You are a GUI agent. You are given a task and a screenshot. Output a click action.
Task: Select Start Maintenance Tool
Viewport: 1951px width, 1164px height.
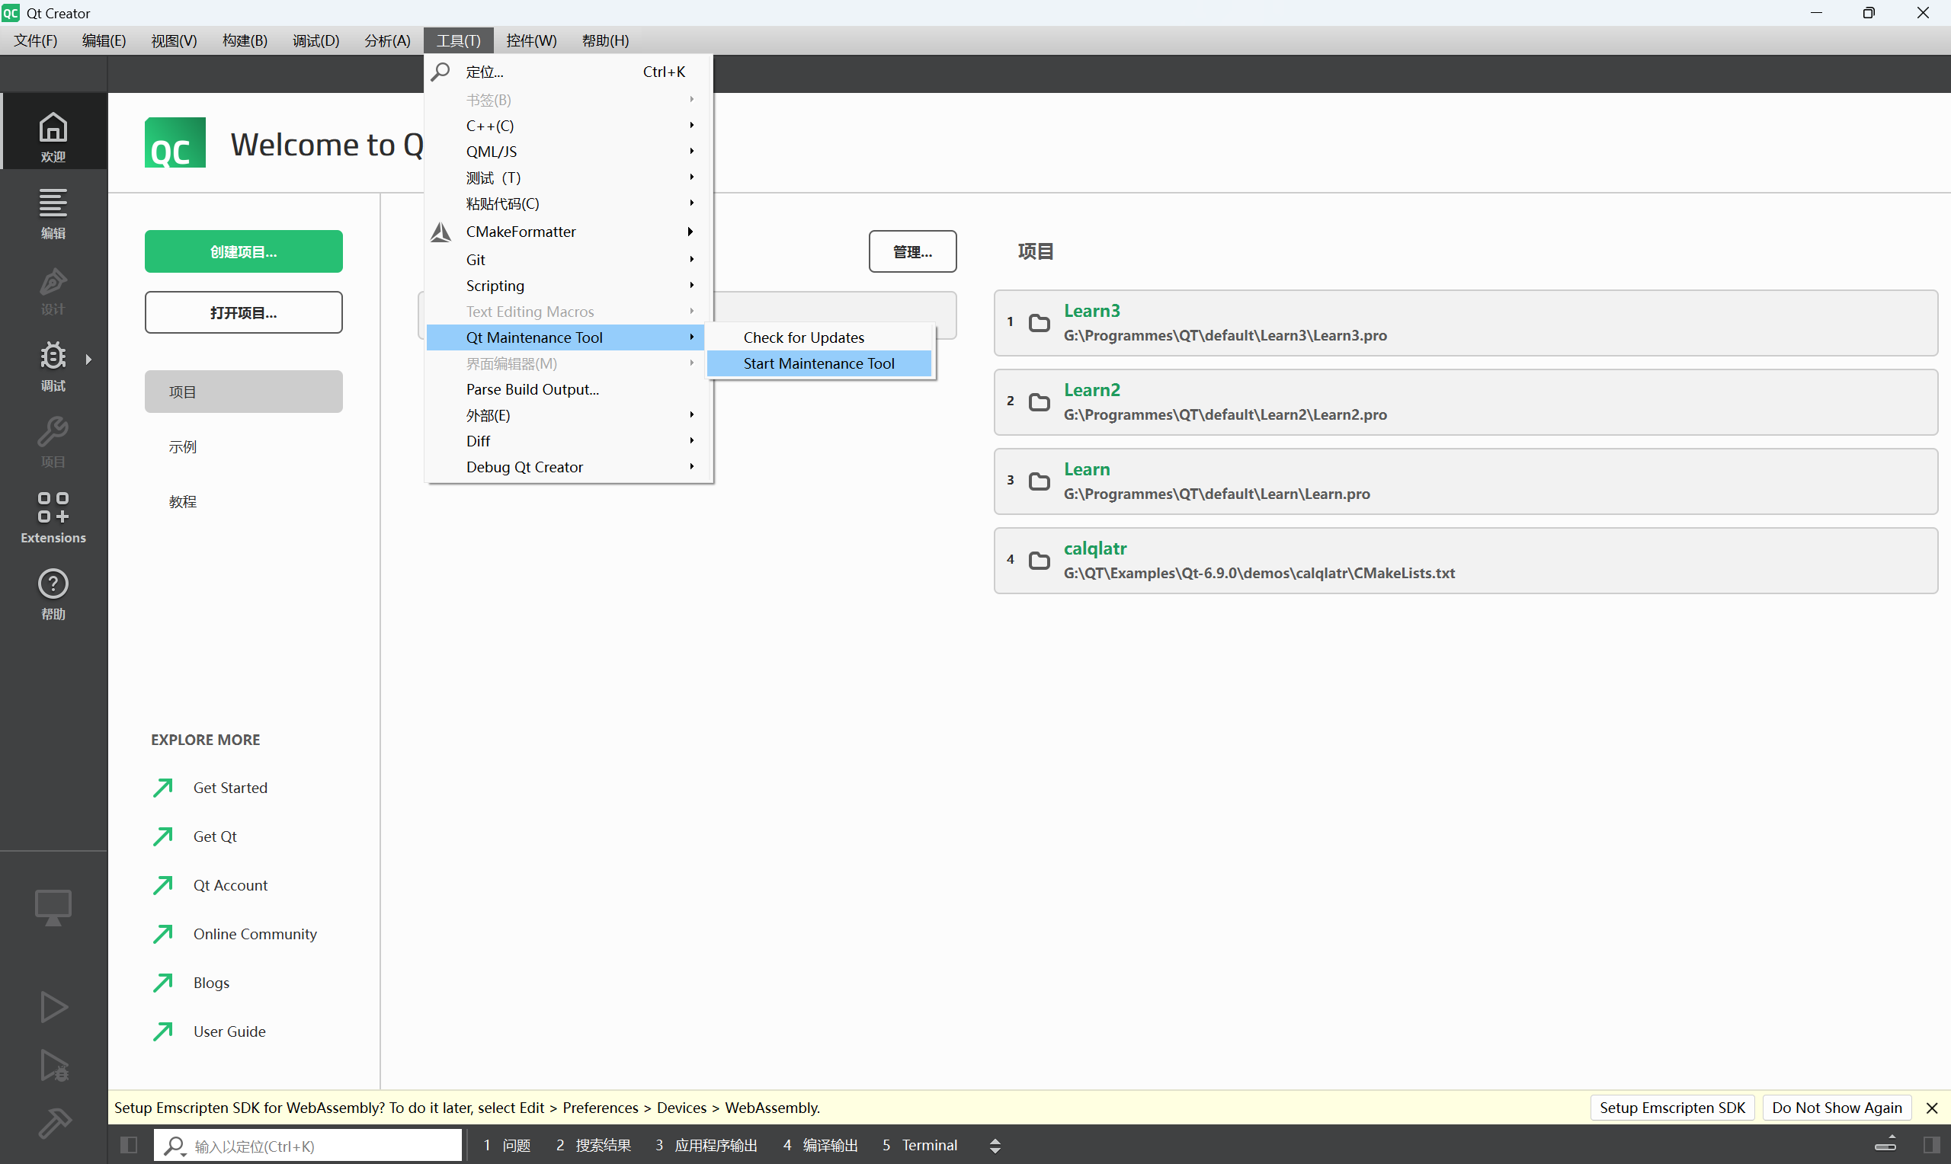tap(819, 363)
